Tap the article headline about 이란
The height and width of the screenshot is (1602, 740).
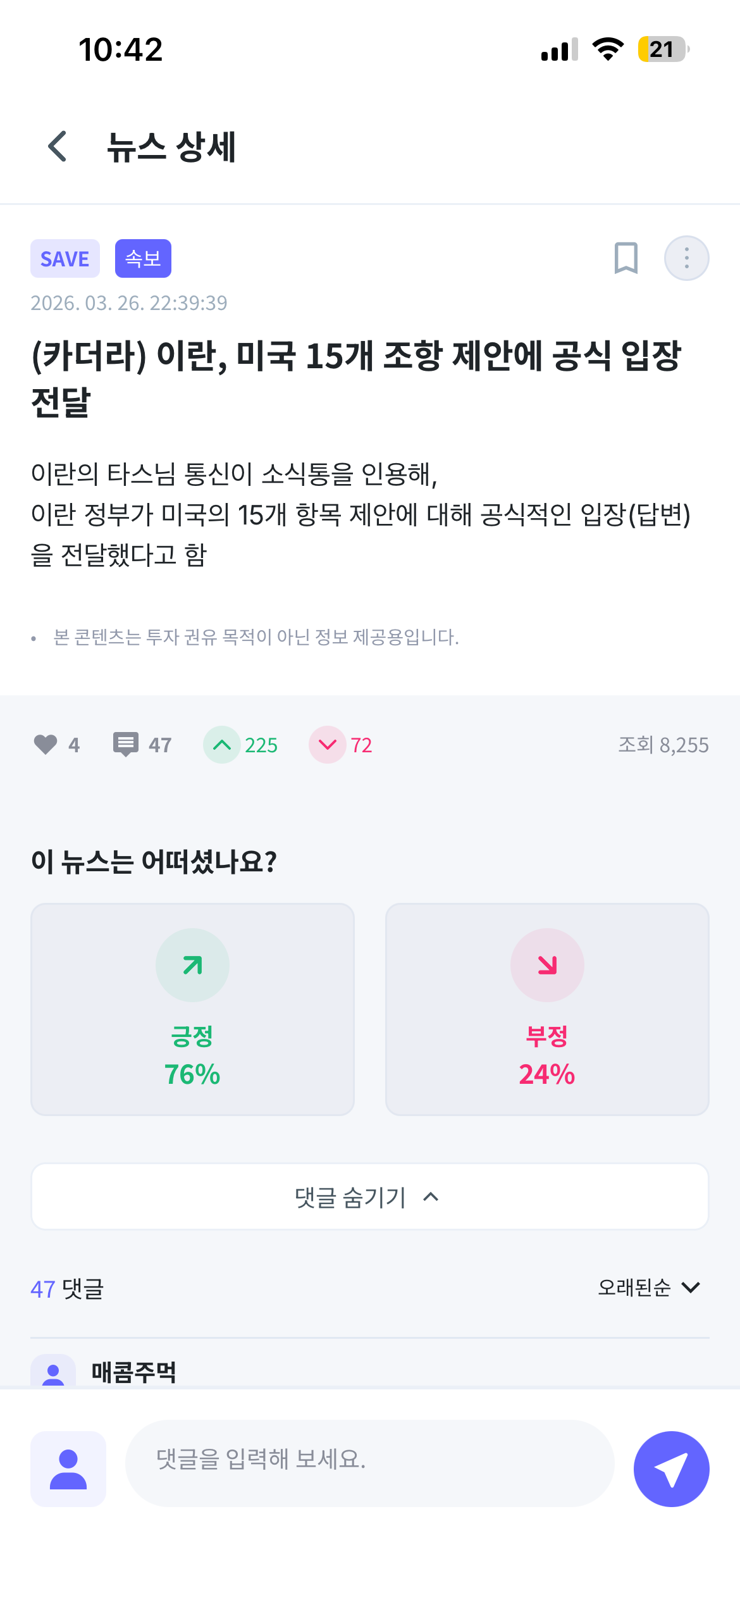(356, 378)
